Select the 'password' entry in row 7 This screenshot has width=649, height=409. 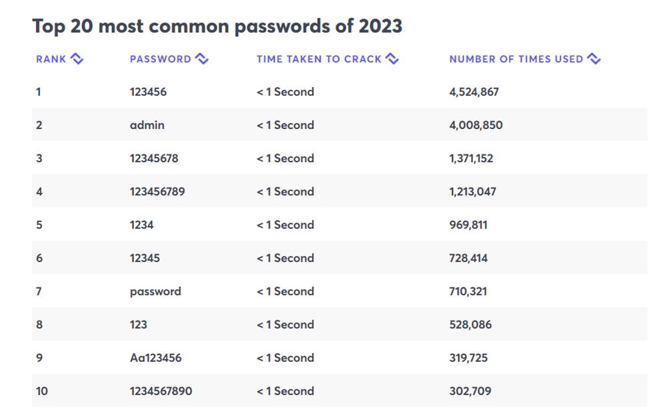155,291
